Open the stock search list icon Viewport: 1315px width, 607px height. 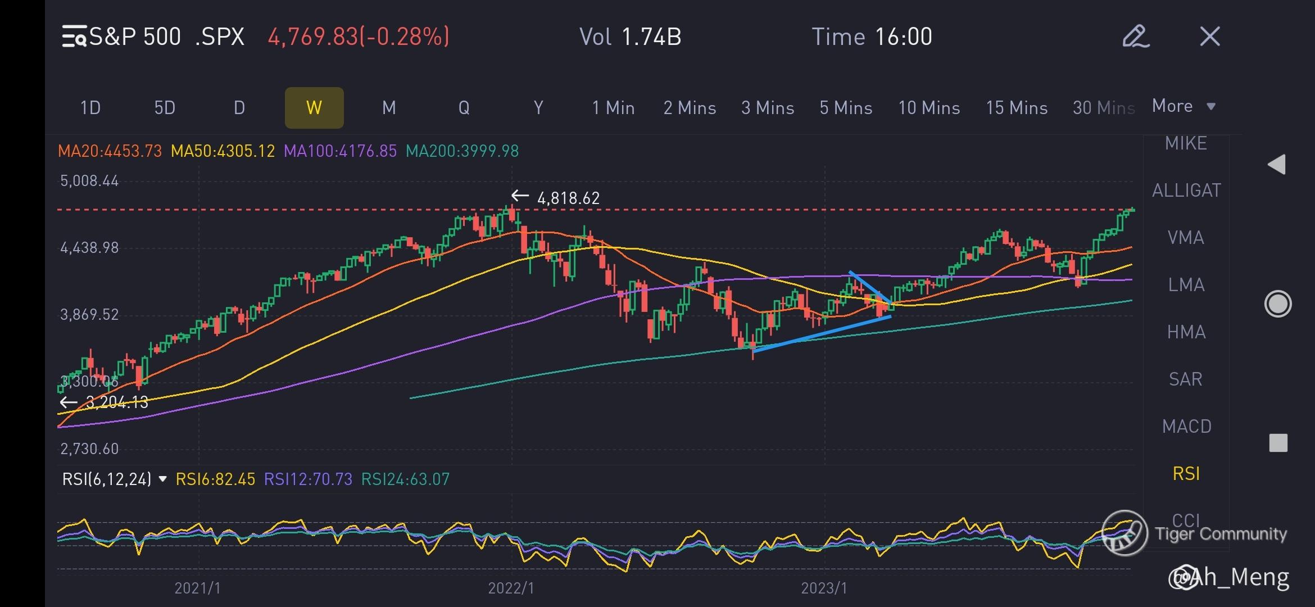[74, 37]
